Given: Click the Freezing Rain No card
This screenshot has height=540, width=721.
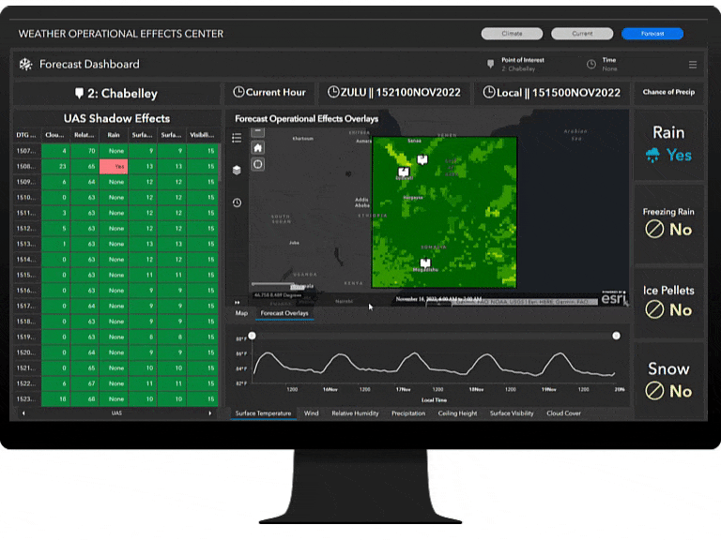Looking at the screenshot, I should tap(668, 224).
